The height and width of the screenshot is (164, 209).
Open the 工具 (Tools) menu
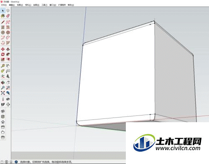44,5
